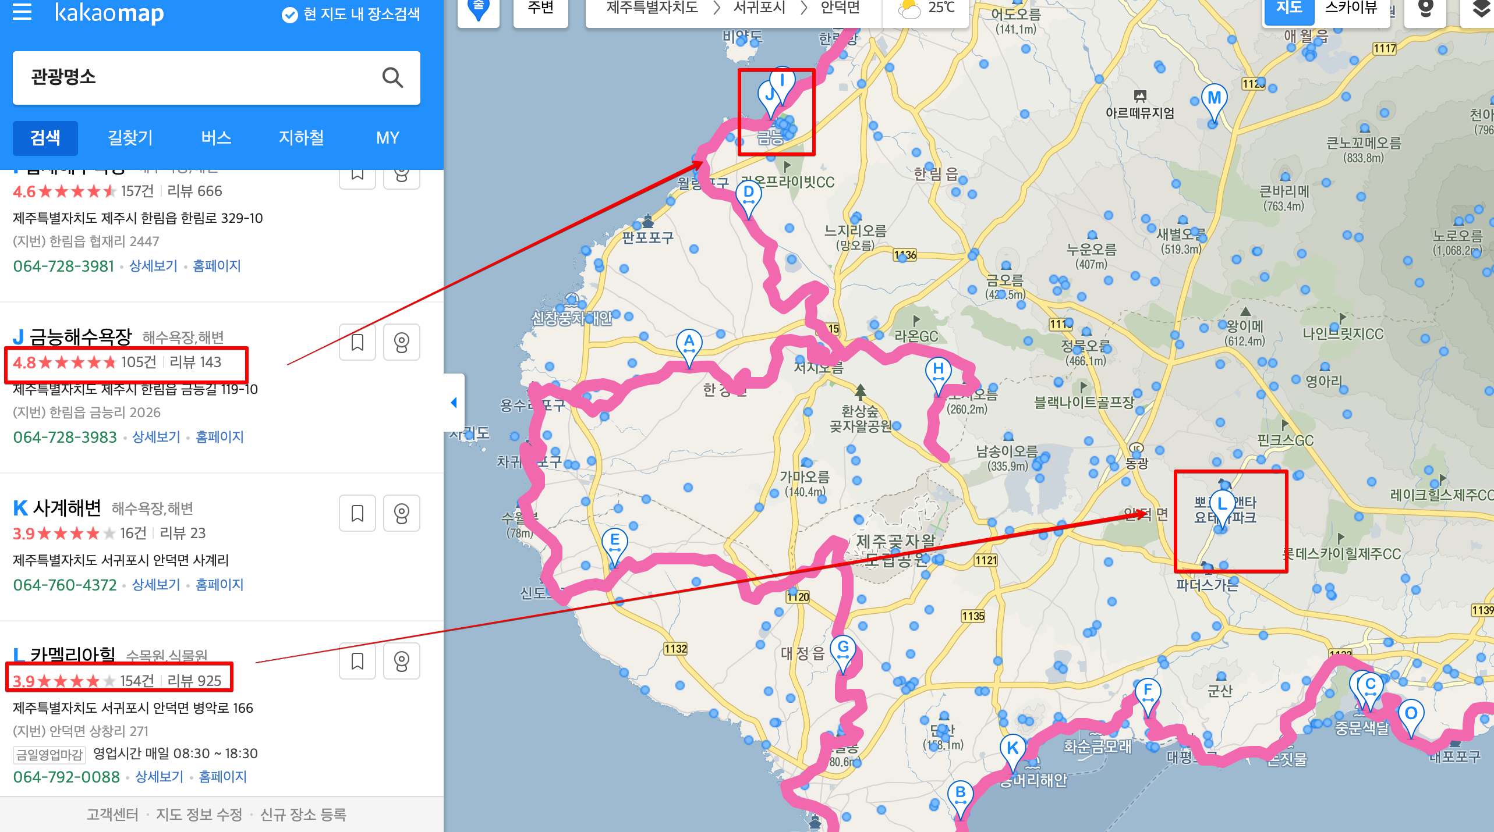
Task: Open the 버스 tab
Action: click(216, 138)
